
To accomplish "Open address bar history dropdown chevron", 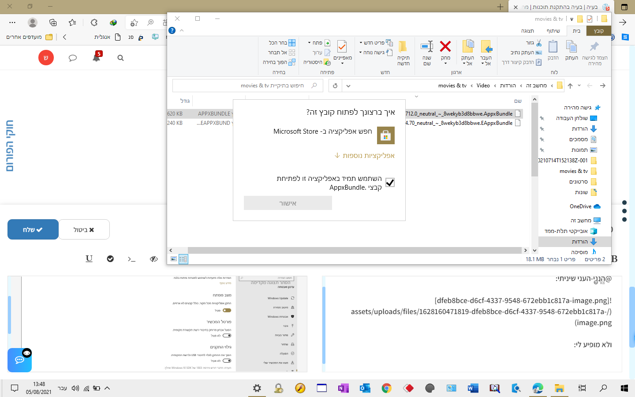I will 348,86.
